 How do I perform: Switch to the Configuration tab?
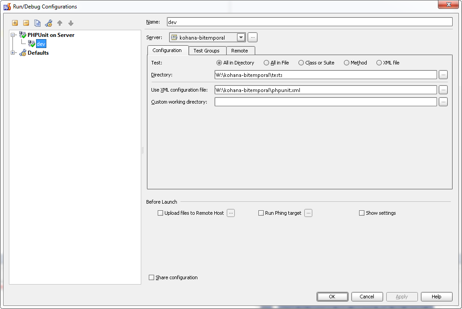(167, 50)
